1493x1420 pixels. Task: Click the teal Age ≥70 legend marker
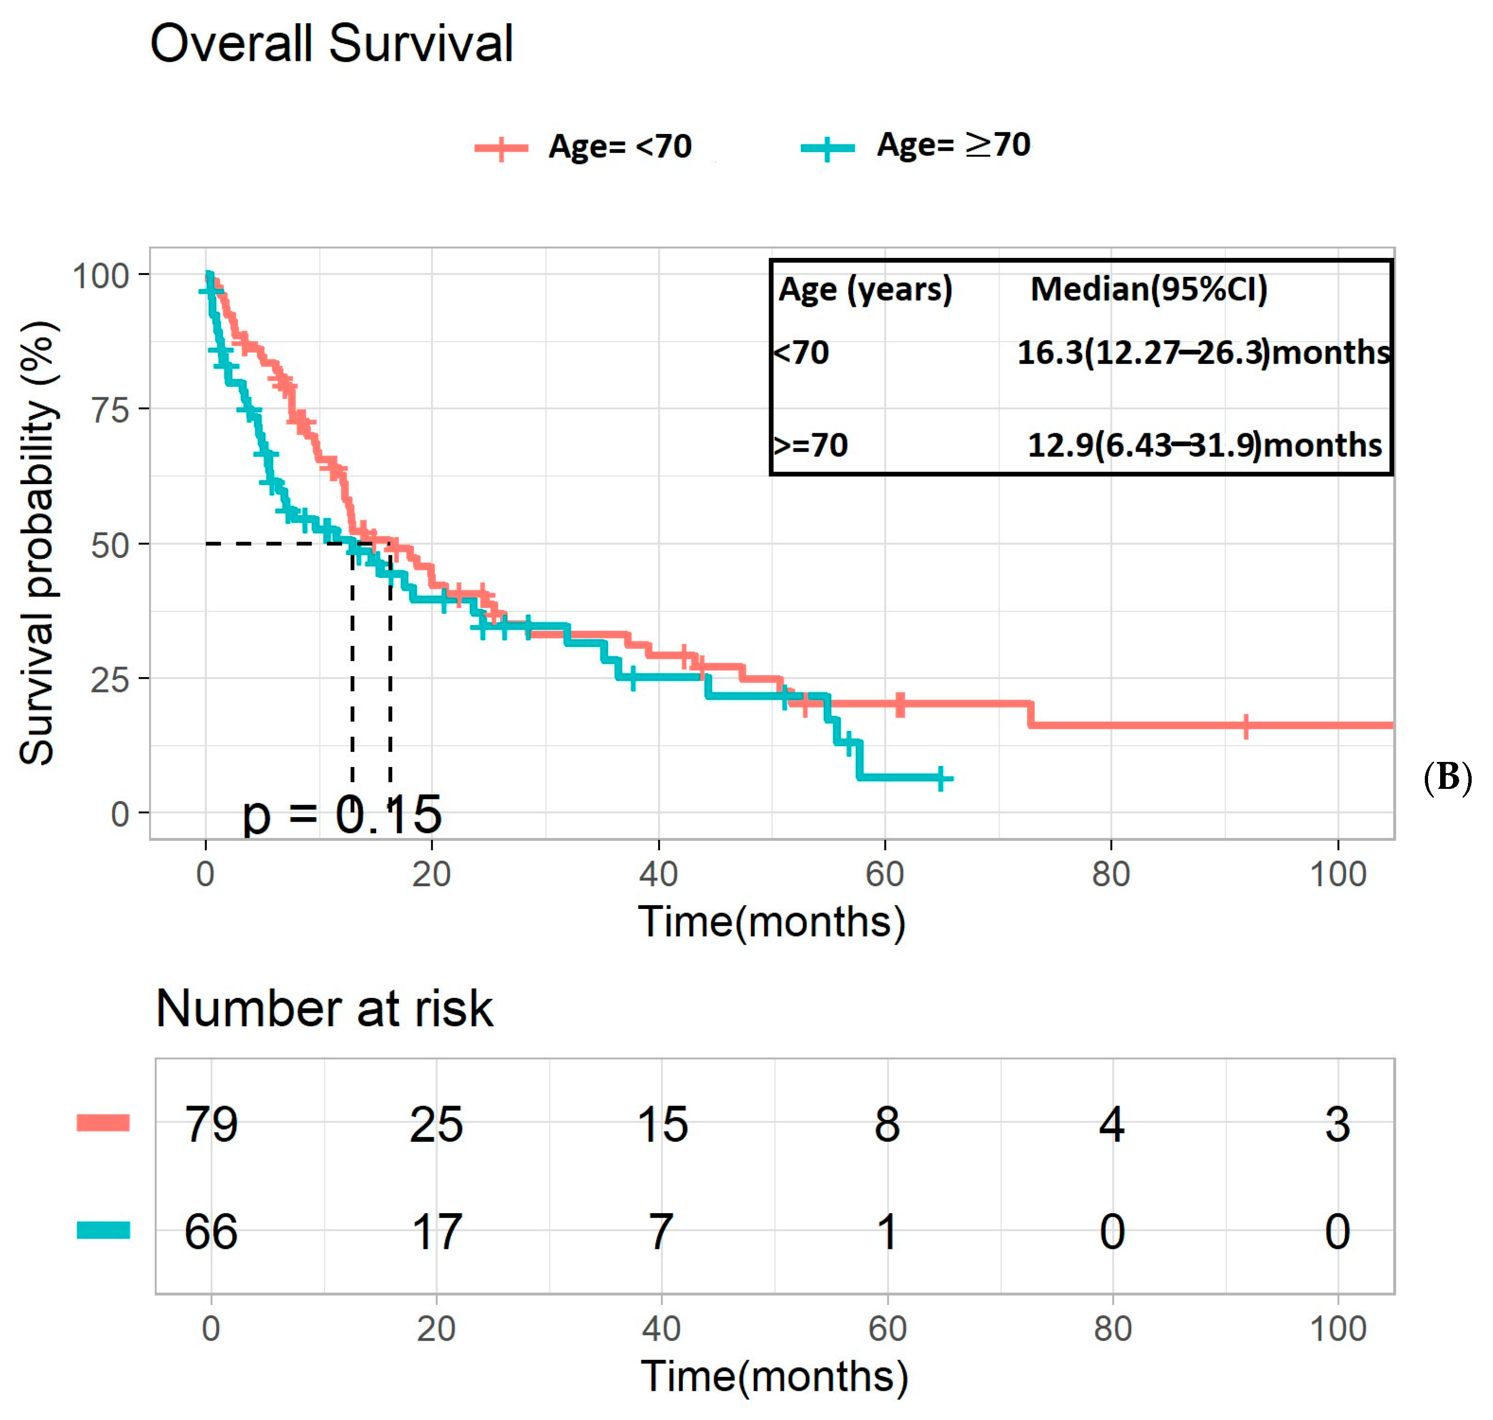(827, 147)
